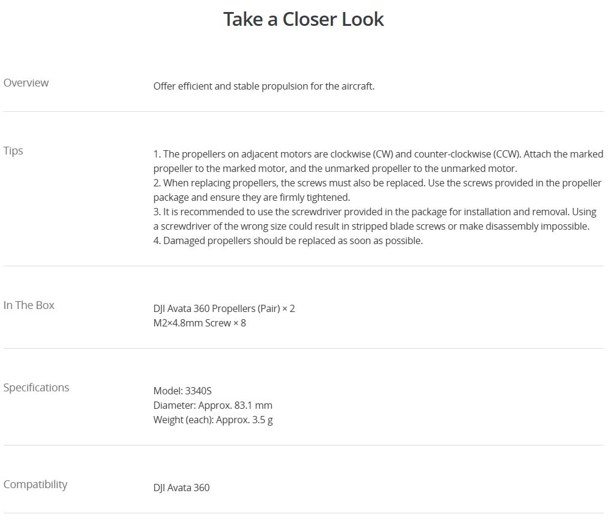Viewport: 608px width, 526px height.
Task: Click the "M2×4.8mm Screw × 8" line
Action: (x=199, y=323)
